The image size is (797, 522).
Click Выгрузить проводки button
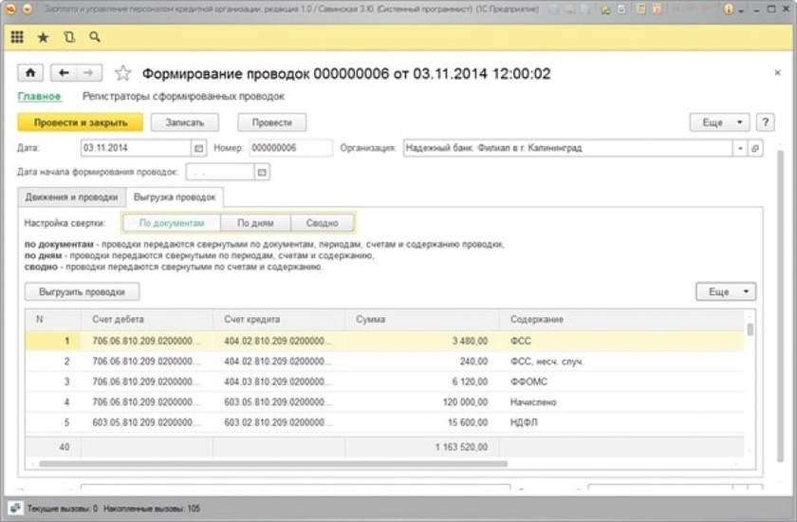click(x=82, y=291)
